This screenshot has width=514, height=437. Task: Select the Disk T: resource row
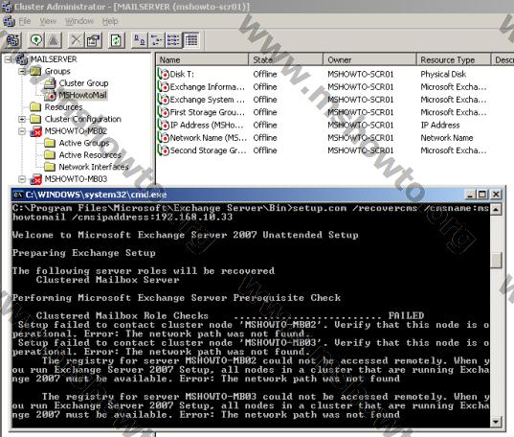pyautogui.click(x=334, y=74)
